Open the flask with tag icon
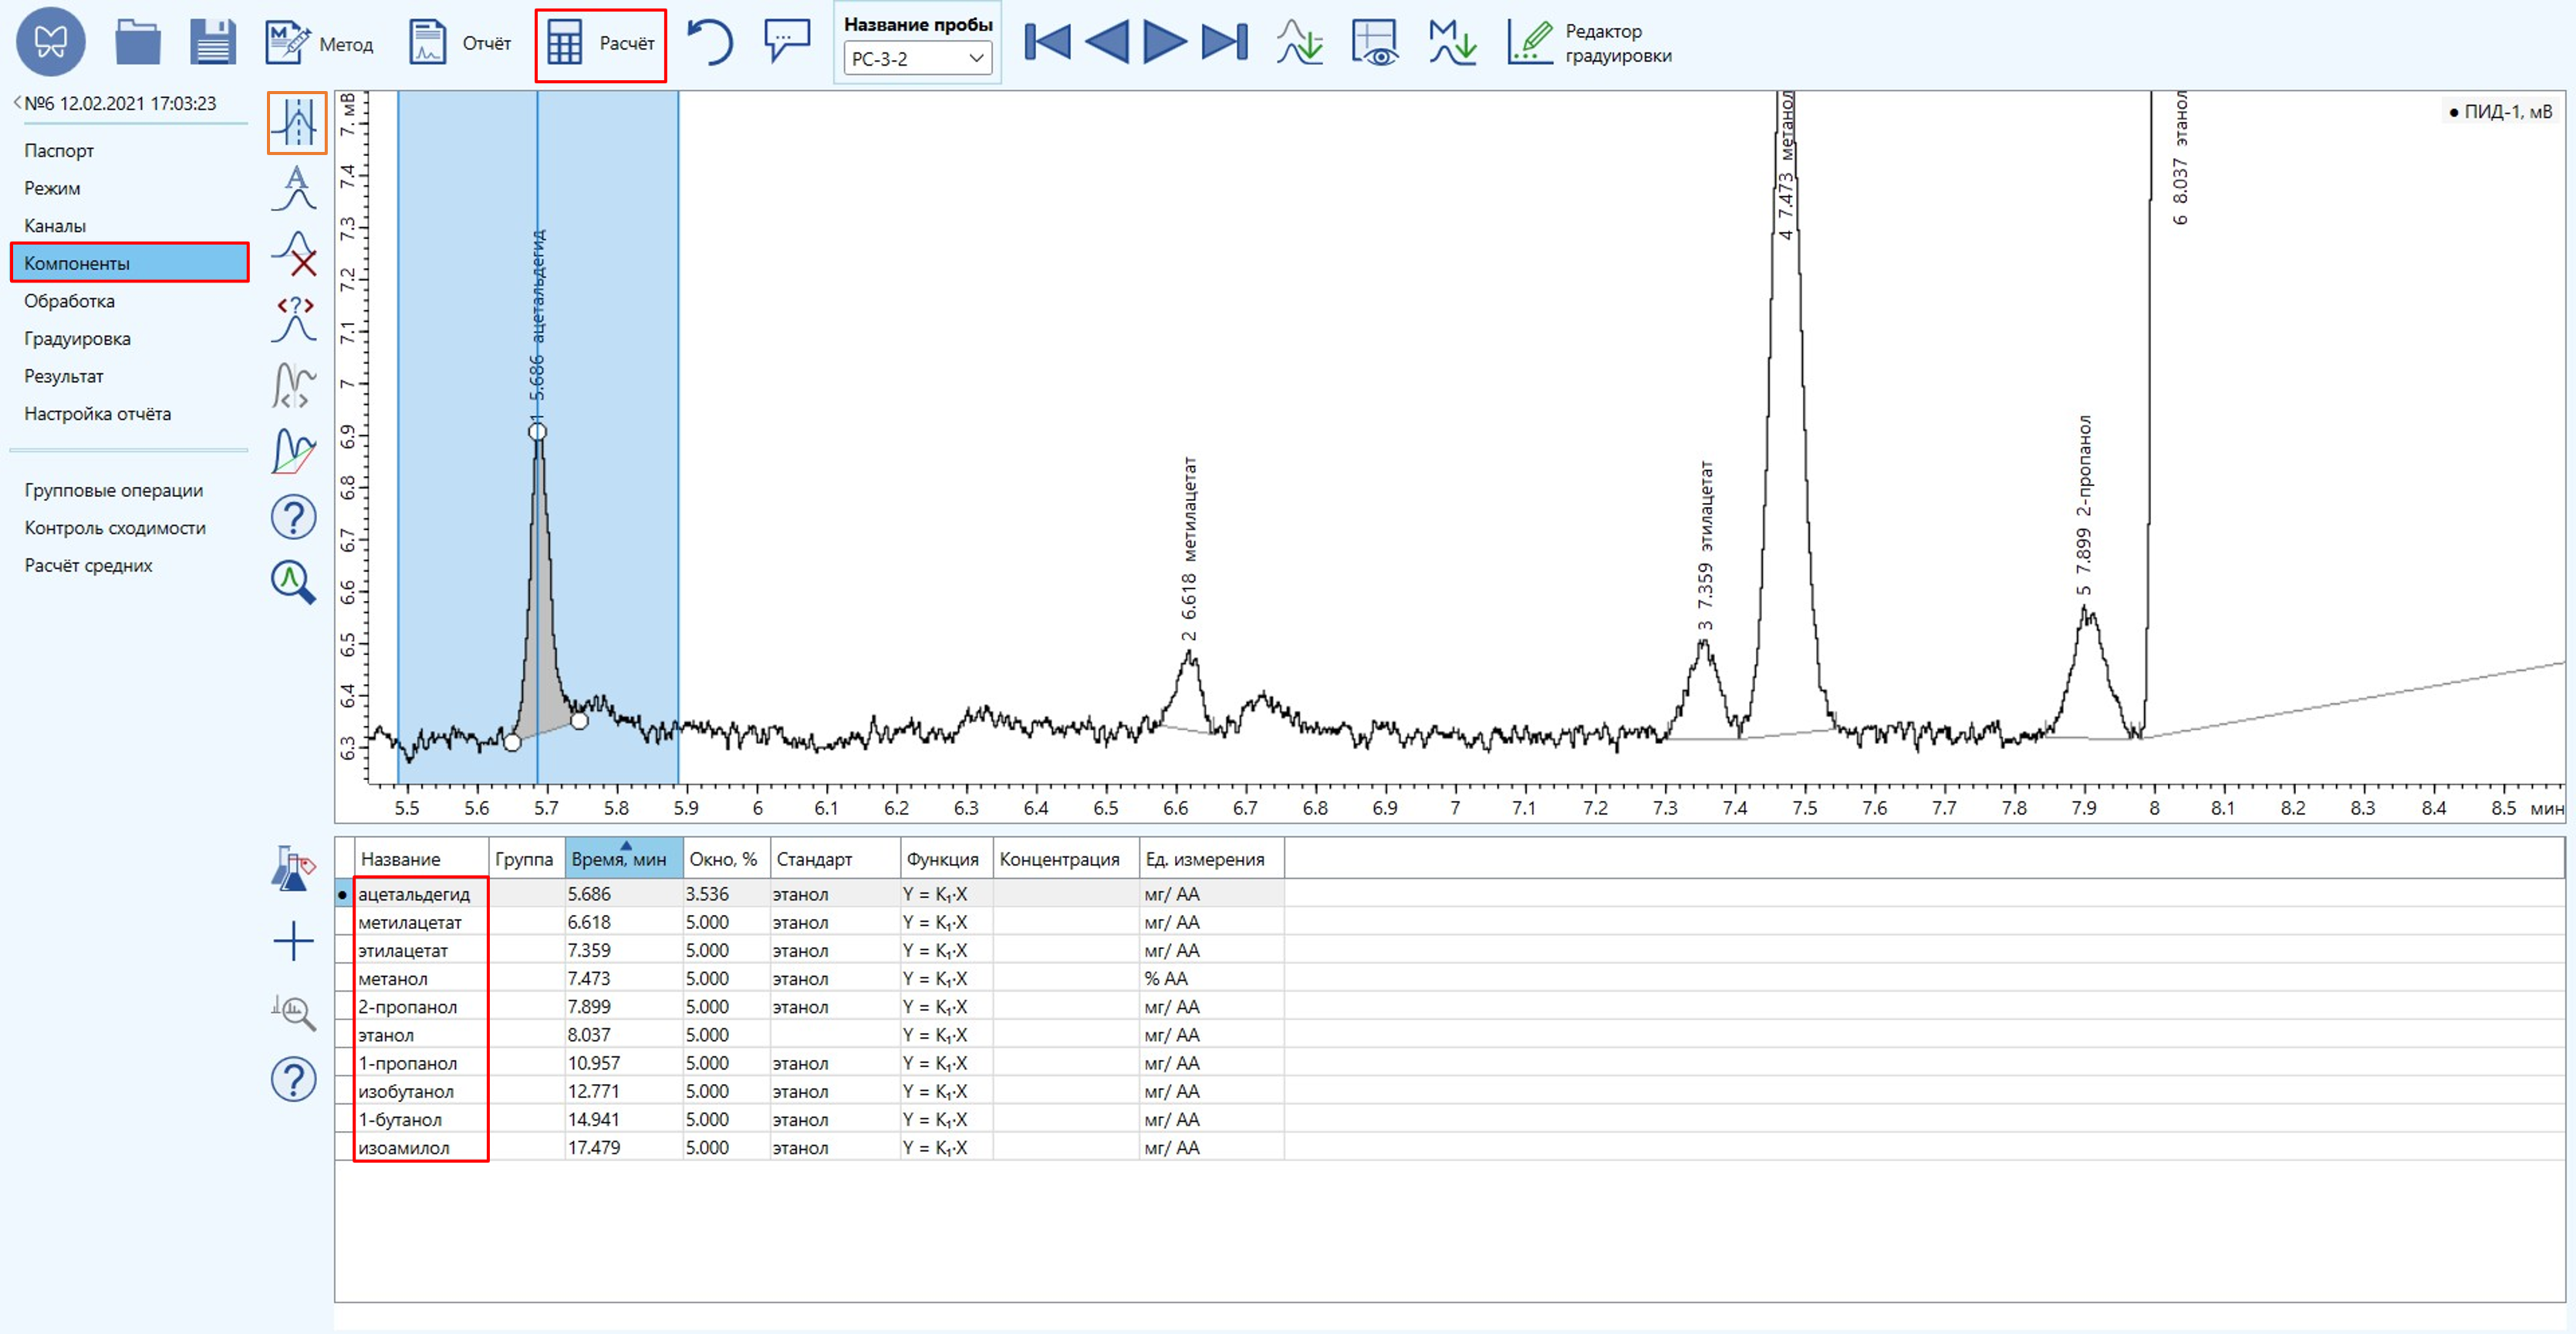This screenshot has width=2576, height=1334. coord(293,868)
